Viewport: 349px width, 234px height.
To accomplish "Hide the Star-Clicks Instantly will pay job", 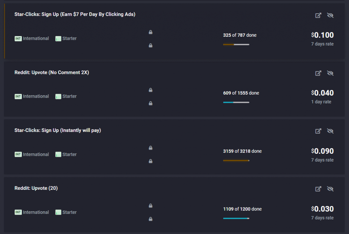I will 330,131.
